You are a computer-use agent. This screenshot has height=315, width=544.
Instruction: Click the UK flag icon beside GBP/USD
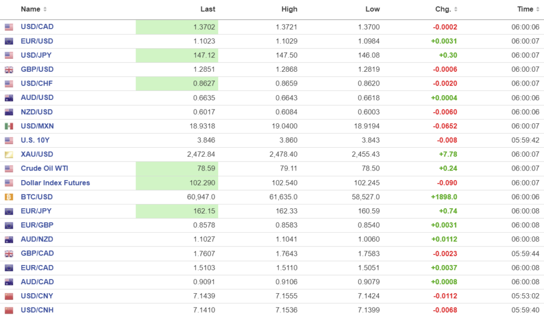[x=8, y=70]
